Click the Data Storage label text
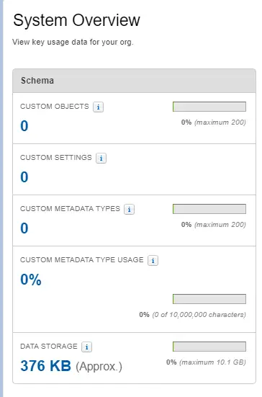 (49, 346)
